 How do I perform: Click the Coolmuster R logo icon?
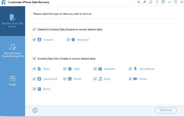tap(4, 2)
